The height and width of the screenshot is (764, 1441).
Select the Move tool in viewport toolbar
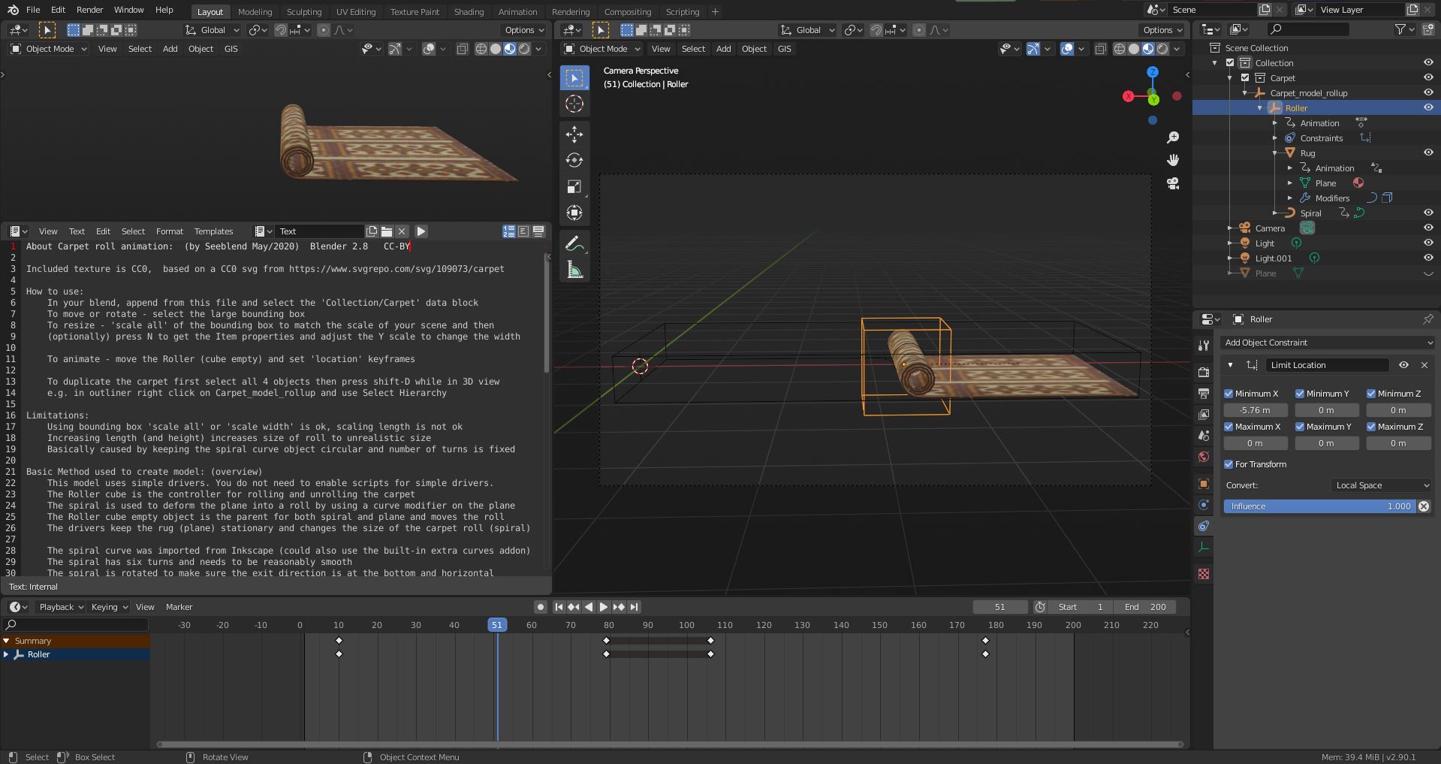(x=574, y=134)
